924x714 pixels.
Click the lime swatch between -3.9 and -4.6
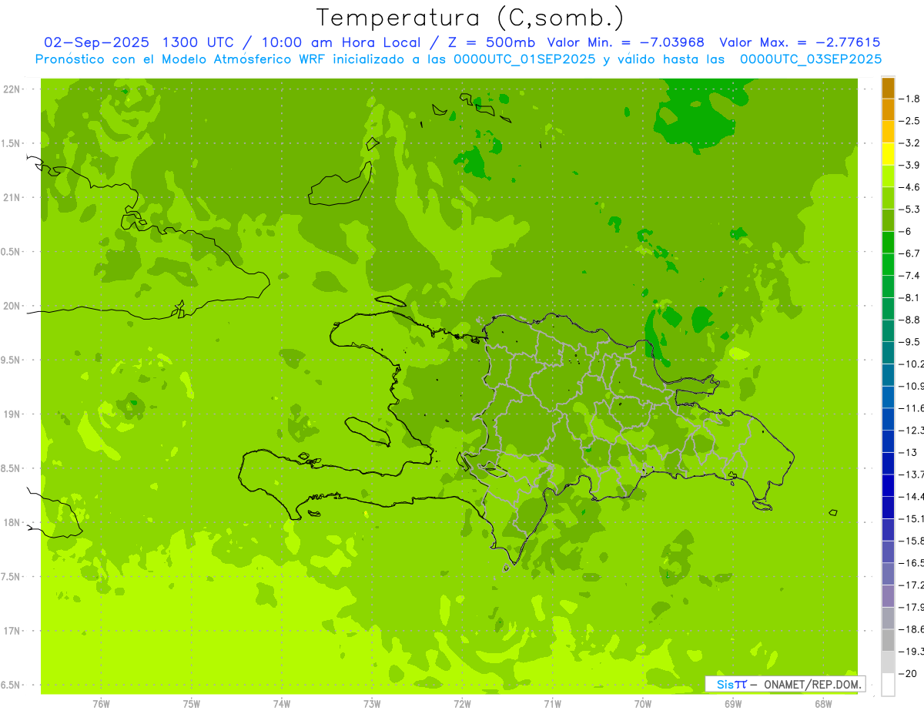point(888,176)
